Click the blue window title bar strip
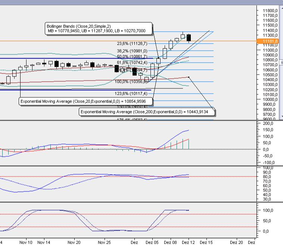 (x=141, y=2)
